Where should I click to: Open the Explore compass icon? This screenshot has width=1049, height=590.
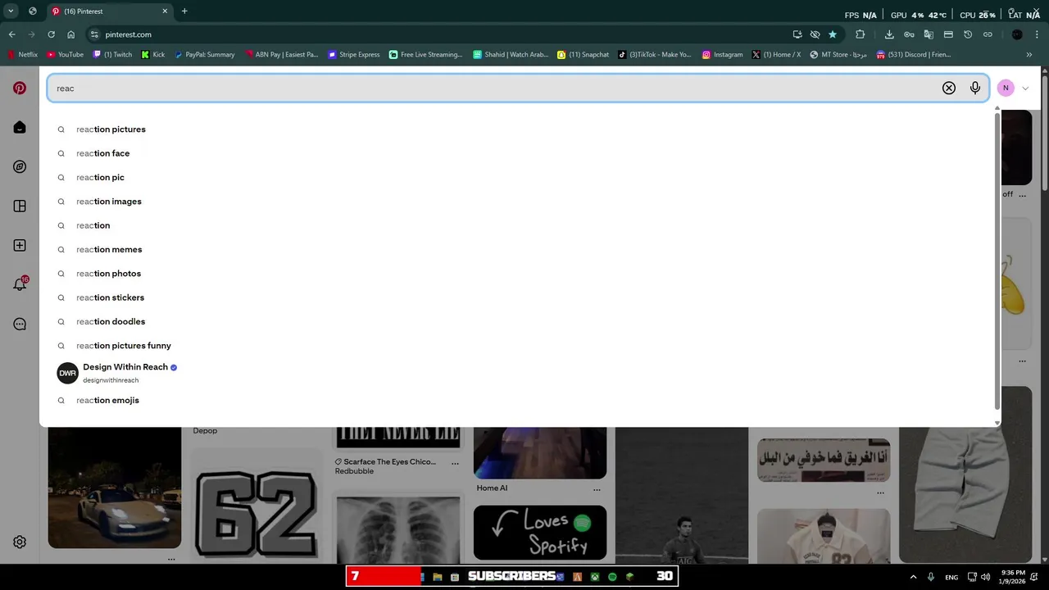click(20, 166)
